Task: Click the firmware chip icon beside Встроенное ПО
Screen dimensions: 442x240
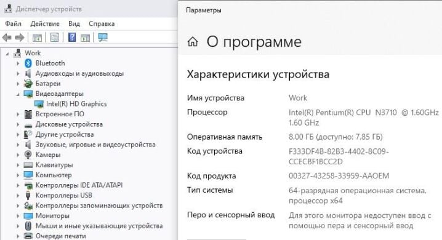Action: (x=28, y=114)
